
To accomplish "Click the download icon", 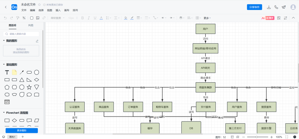I will [x=269, y=7].
